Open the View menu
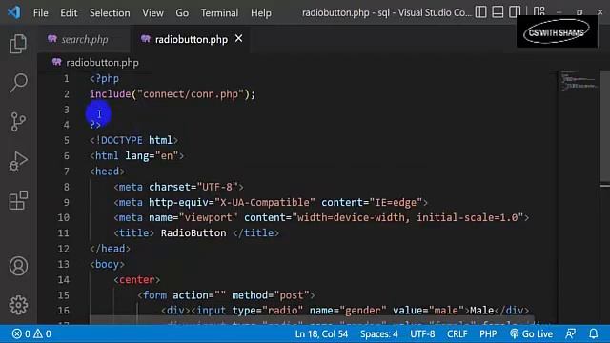 pos(152,12)
